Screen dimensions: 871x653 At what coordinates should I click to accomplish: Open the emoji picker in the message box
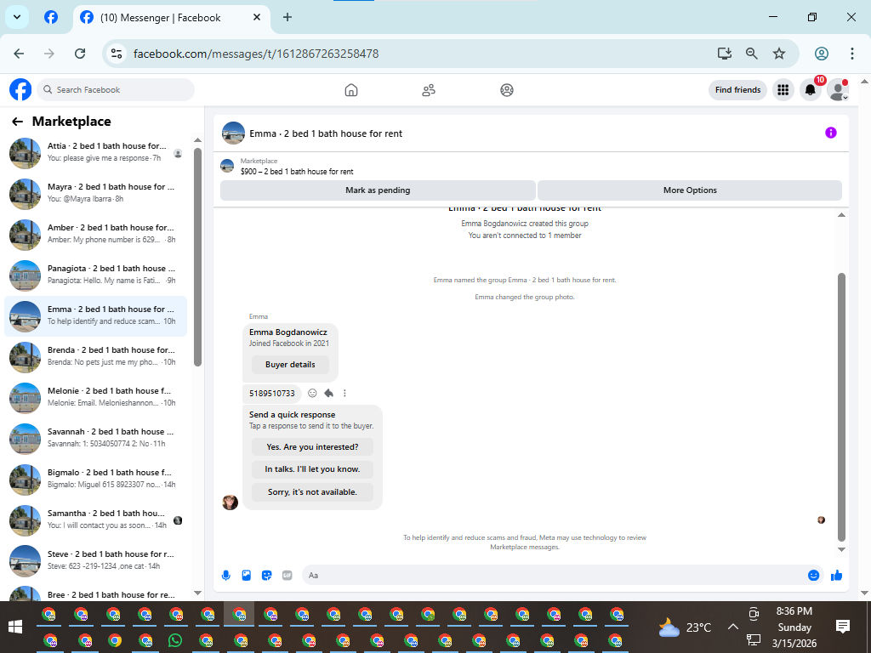point(813,576)
